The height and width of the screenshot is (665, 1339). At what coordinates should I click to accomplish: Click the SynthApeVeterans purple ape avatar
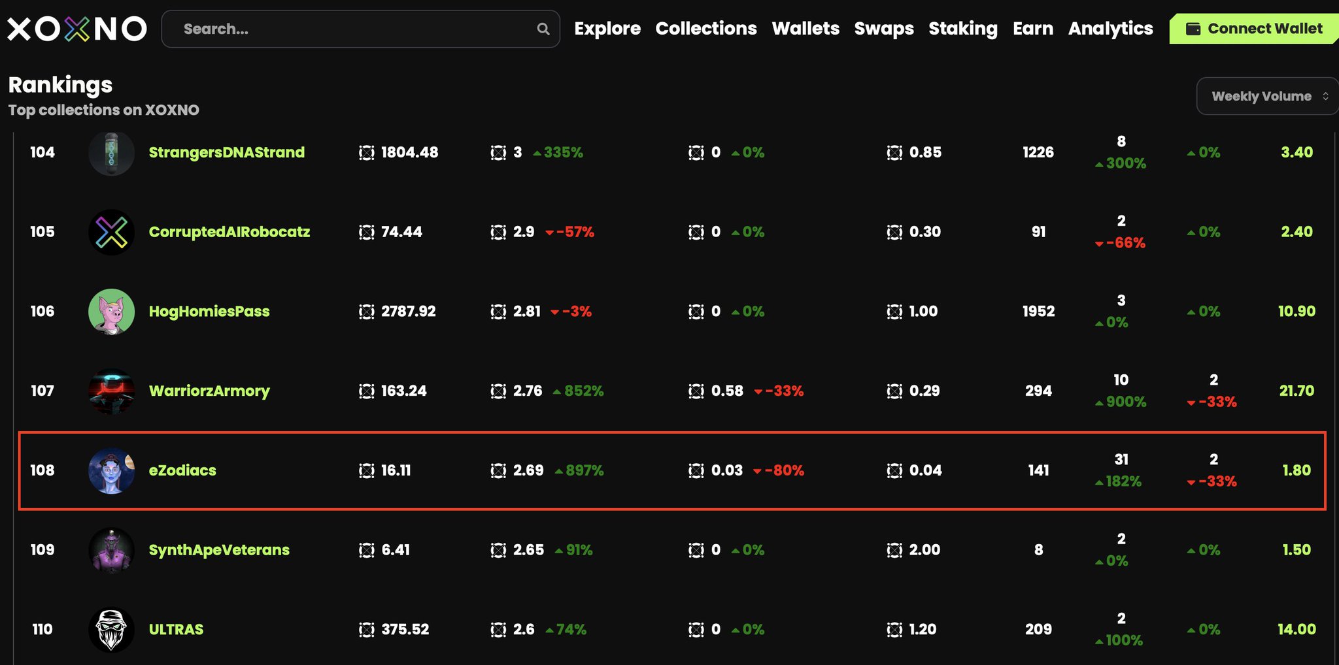coord(111,550)
